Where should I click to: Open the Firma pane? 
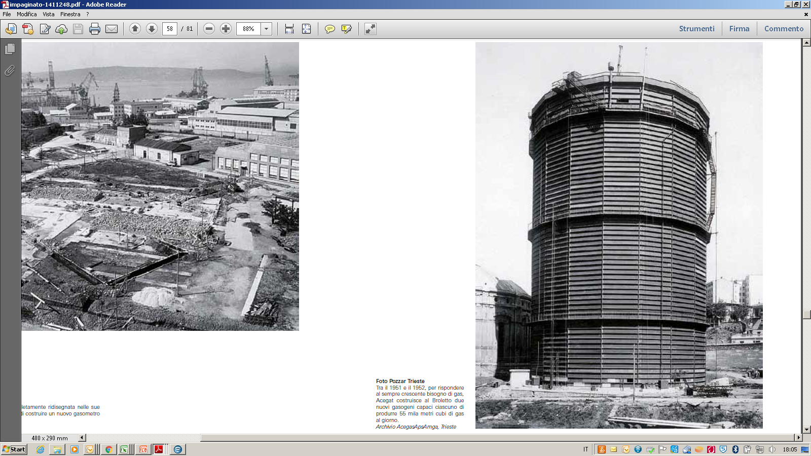(x=740, y=29)
